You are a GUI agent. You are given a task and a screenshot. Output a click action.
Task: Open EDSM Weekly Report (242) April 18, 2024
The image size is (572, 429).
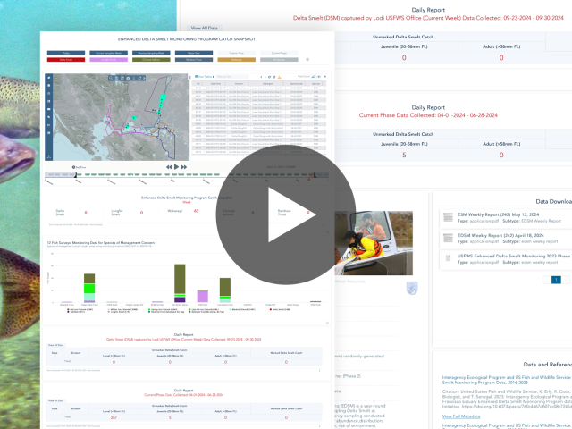click(x=500, y=235)
